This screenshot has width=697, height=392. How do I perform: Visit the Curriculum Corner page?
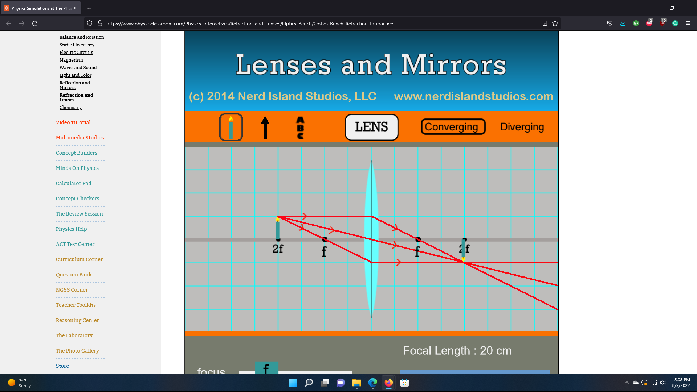click(x=79, y=259)
